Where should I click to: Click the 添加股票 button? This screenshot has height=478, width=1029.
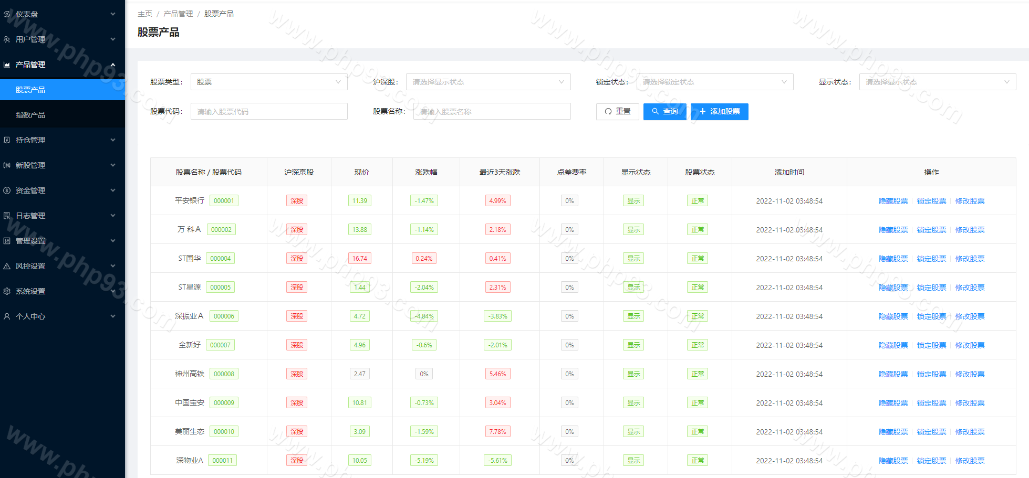click(x=719, y=111)
